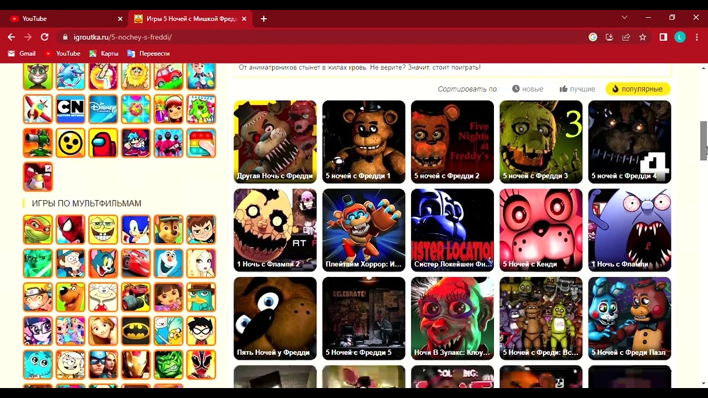This screenshot has height=398, width=708.
Task: Open the Spider-Man games icon
Action: click(x=70, y=229)
